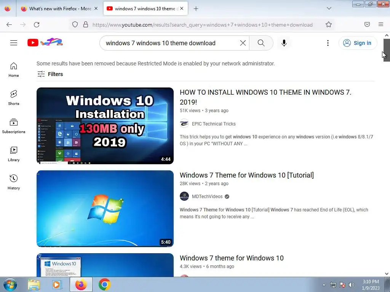
Task: Open Shorts in the sidebar
Action: 14,98
